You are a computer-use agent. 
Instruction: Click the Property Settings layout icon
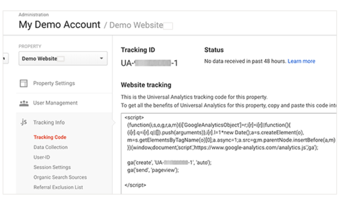click(x=23, y=84)
